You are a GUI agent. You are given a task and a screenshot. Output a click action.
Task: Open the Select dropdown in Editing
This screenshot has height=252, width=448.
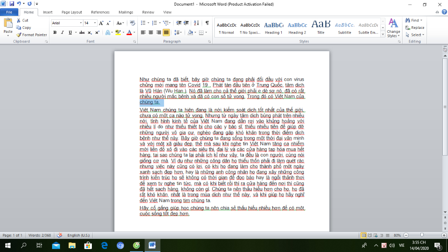(415, 35)
